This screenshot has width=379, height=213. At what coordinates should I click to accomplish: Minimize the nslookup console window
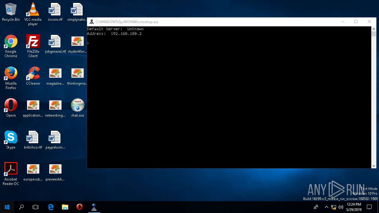tap(343, 22)
